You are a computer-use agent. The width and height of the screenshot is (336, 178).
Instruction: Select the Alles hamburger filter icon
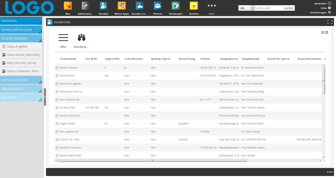pos(63,37)
